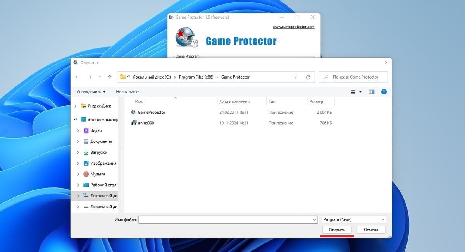Expand the Рабочий стол node

pyautogui.click(x=78, y=185)
